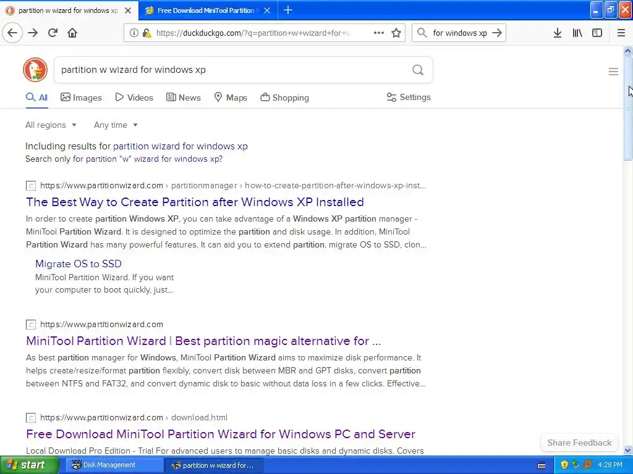633x474 pixels.
Task: Toggle the sidebar view icon
Action: tap(597, 33)
